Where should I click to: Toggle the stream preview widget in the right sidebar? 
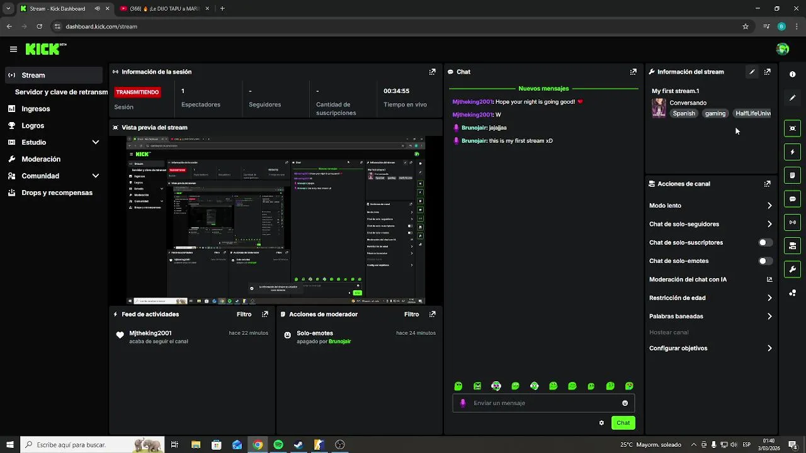pyautogui.click(x=792, y=128)
